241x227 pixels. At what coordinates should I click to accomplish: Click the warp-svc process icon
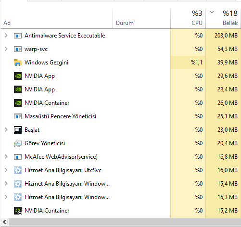click(18, 49)
